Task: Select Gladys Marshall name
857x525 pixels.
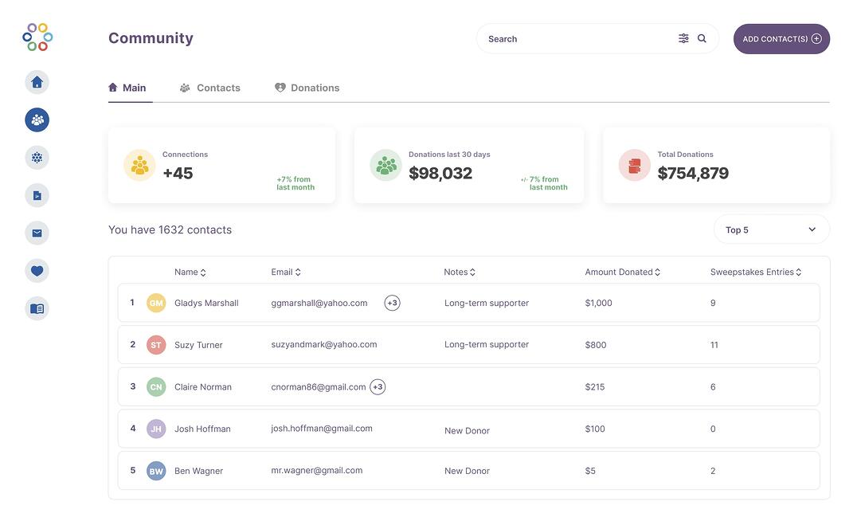Action: (x=206, y=303)
